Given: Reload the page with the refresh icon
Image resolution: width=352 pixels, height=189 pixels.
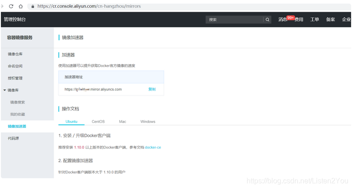Looking at the screenshot, I should point(11,6).
